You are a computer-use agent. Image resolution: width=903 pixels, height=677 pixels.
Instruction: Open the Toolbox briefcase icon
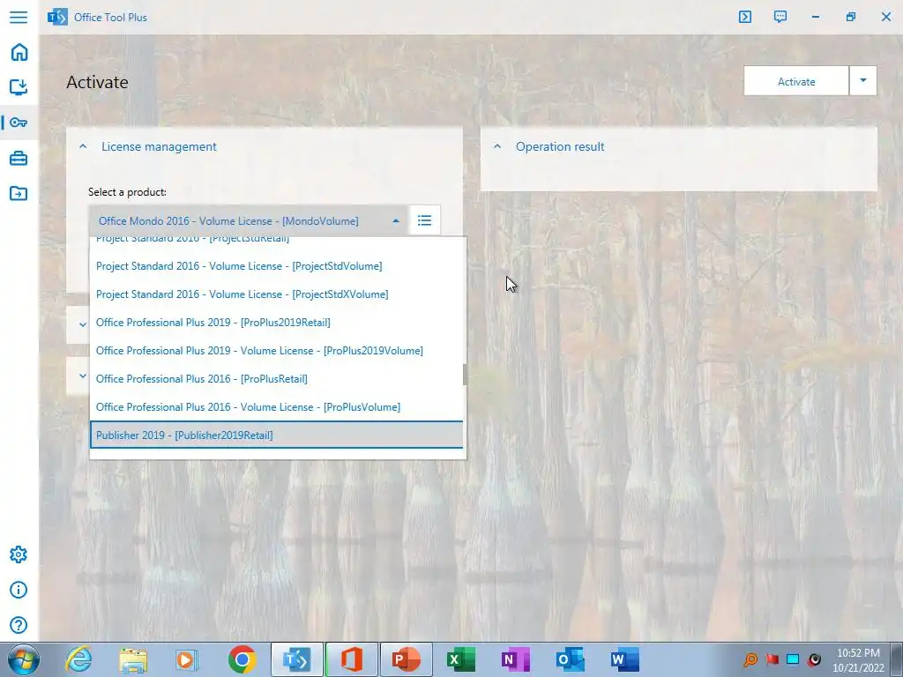(19, 159)
